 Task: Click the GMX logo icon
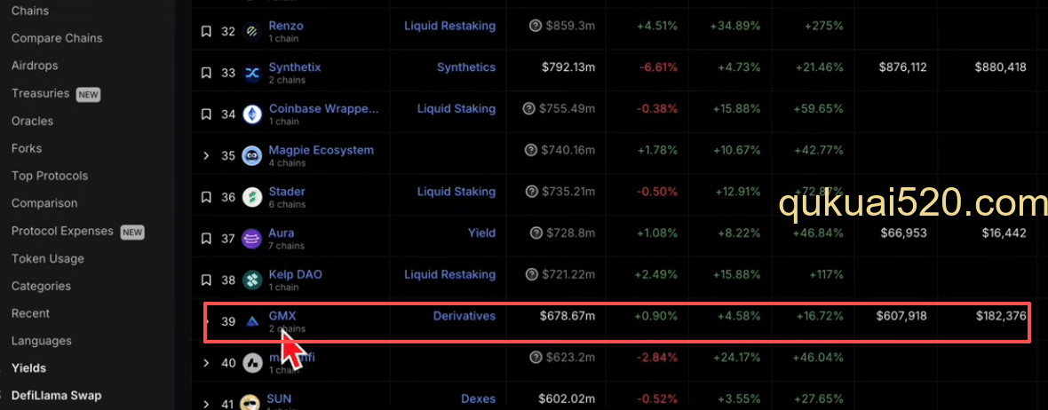coord(252,321)
